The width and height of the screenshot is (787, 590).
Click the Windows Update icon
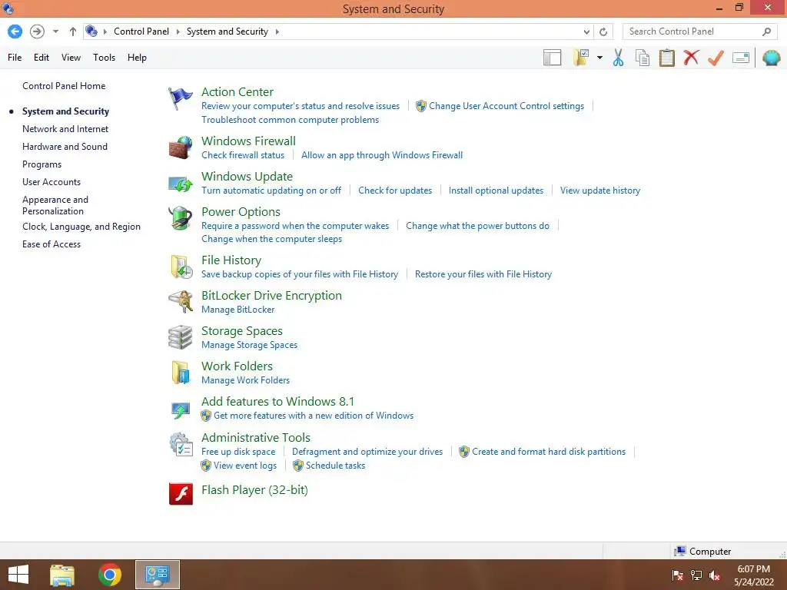(180, 184)
